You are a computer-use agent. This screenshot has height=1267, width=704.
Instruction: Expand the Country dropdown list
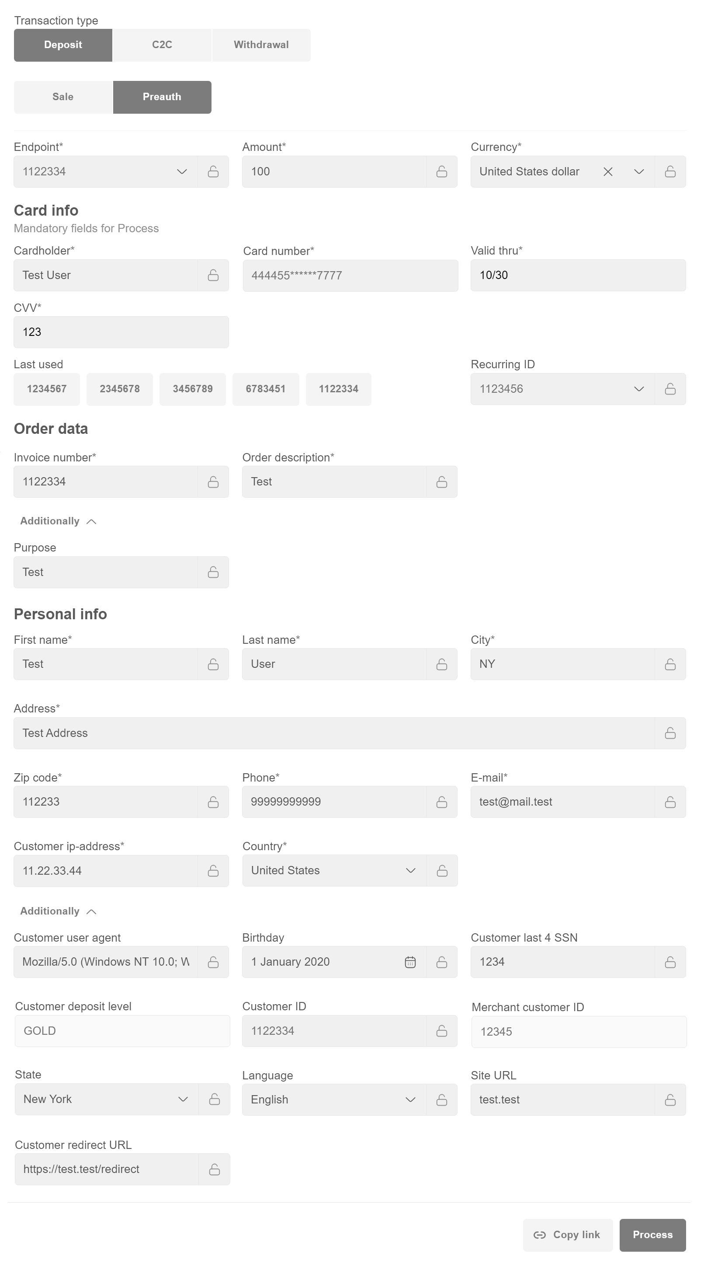pyautogui.click(x=410, y=871)
